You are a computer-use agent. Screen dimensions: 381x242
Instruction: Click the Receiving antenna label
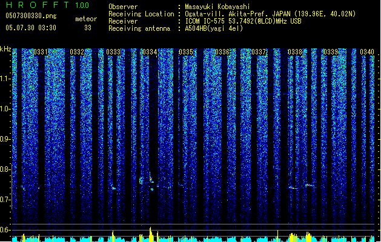point(139,28)
